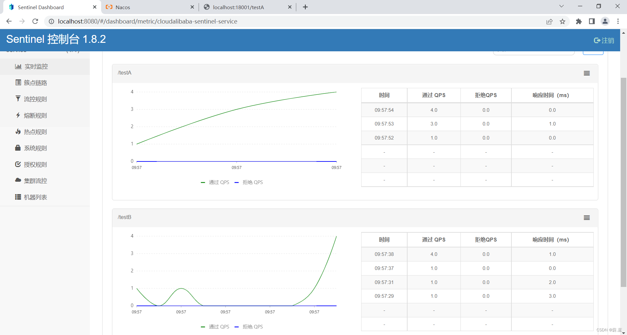The width and height of the screenshot is (627, 335).
Task: Go to 机器列表 machine list
Action: point(35,197)
